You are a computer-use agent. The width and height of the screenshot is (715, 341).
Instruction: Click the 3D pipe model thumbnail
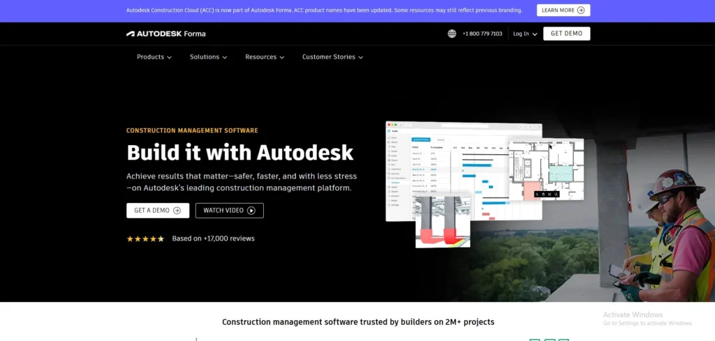pyautogui.click(x=442, y=222)
